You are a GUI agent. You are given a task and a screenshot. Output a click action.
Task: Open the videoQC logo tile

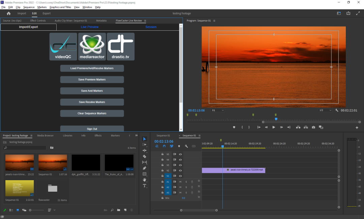tap(63, 47)
